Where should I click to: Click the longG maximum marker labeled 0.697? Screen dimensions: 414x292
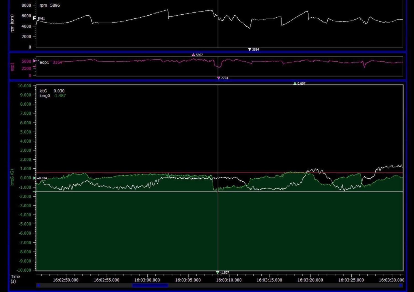[x=295, y=83]
